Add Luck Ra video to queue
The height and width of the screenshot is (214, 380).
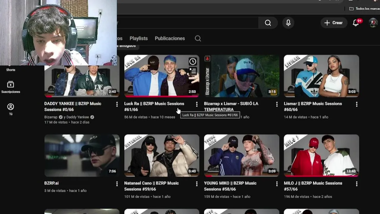[x=193, y=71]
